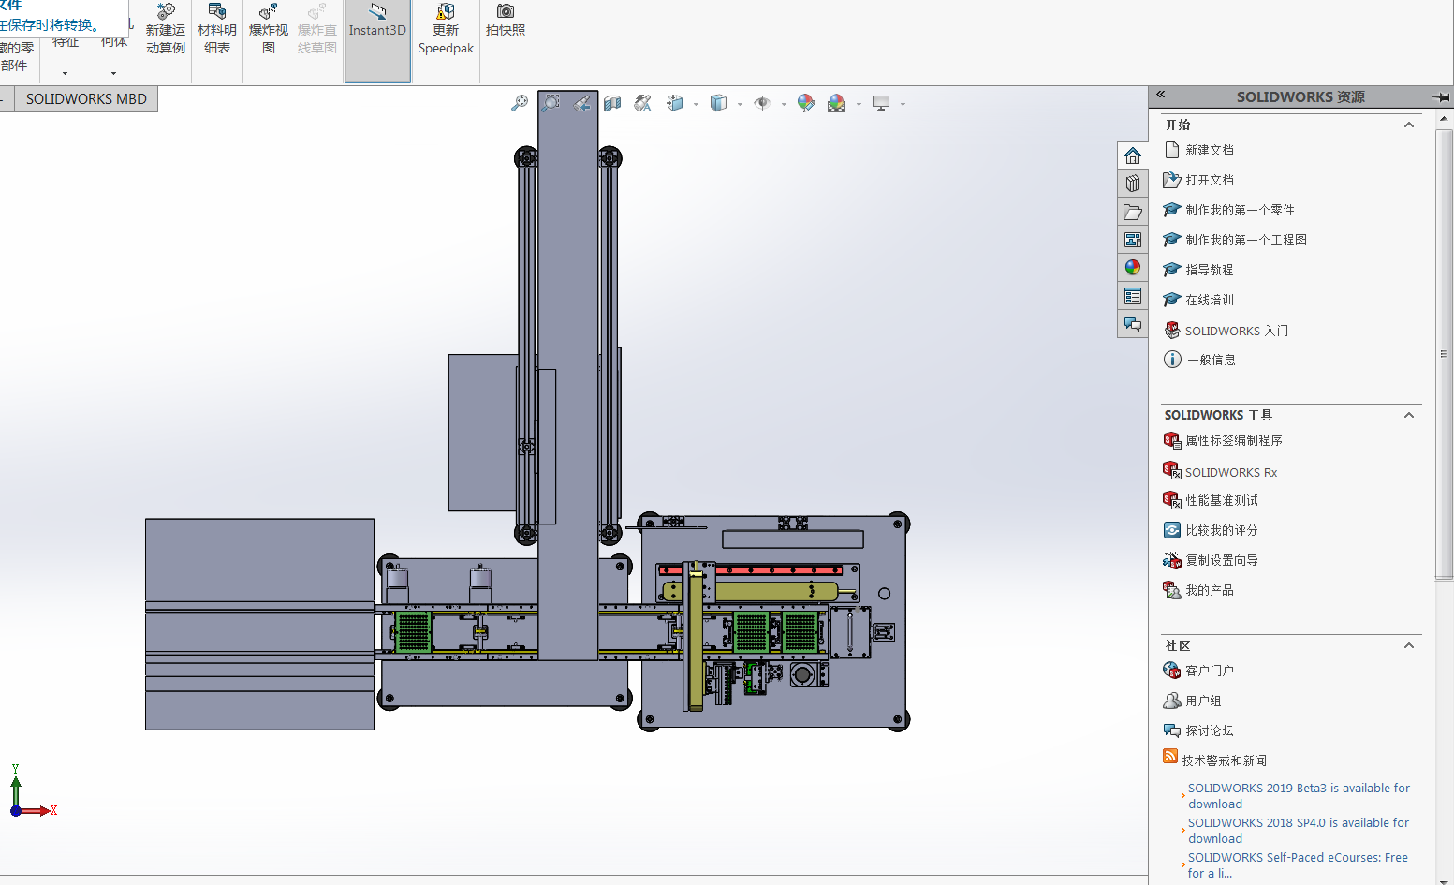The width and height of the screenshot is (1454, 885).
Task: Open the Edit Appearance color ball icon
Action: pyautogui.click(x=806, y=103)
